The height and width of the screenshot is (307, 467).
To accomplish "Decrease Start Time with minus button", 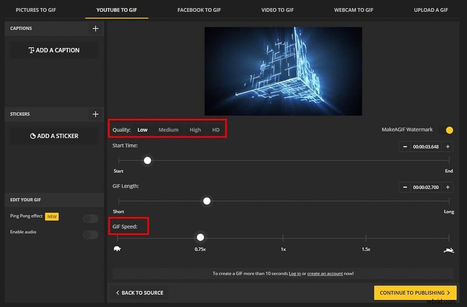I will click(x=405, y=147).
